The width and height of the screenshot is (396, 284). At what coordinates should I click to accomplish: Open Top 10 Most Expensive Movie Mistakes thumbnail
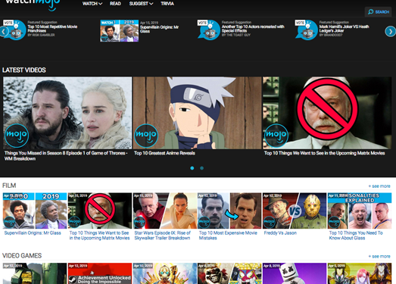pos(229,211)
